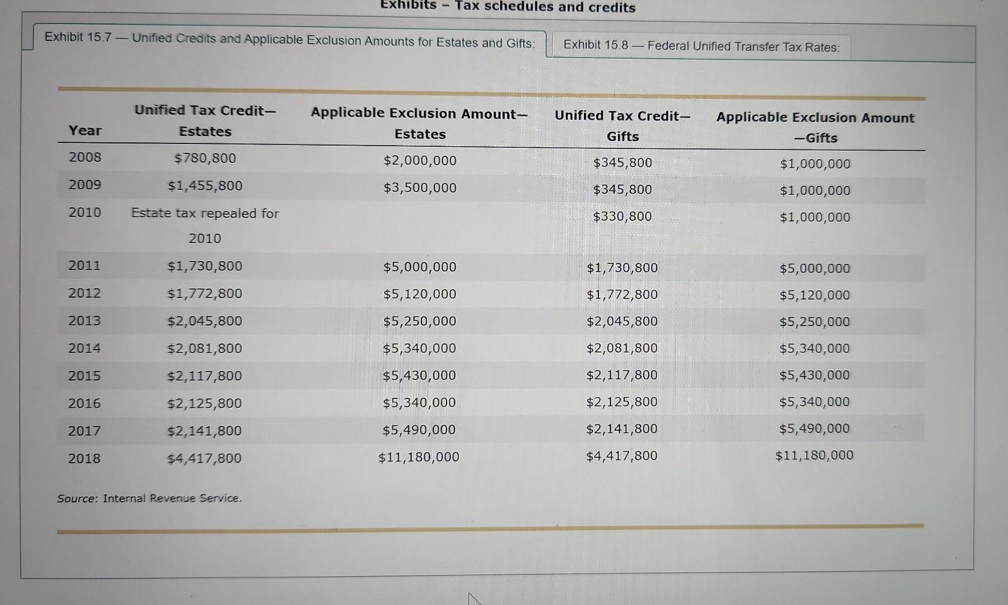Select the $2,000,000 estate exclusion value
The width and height of the screenshot is (1008, 605).
(420, 161)
